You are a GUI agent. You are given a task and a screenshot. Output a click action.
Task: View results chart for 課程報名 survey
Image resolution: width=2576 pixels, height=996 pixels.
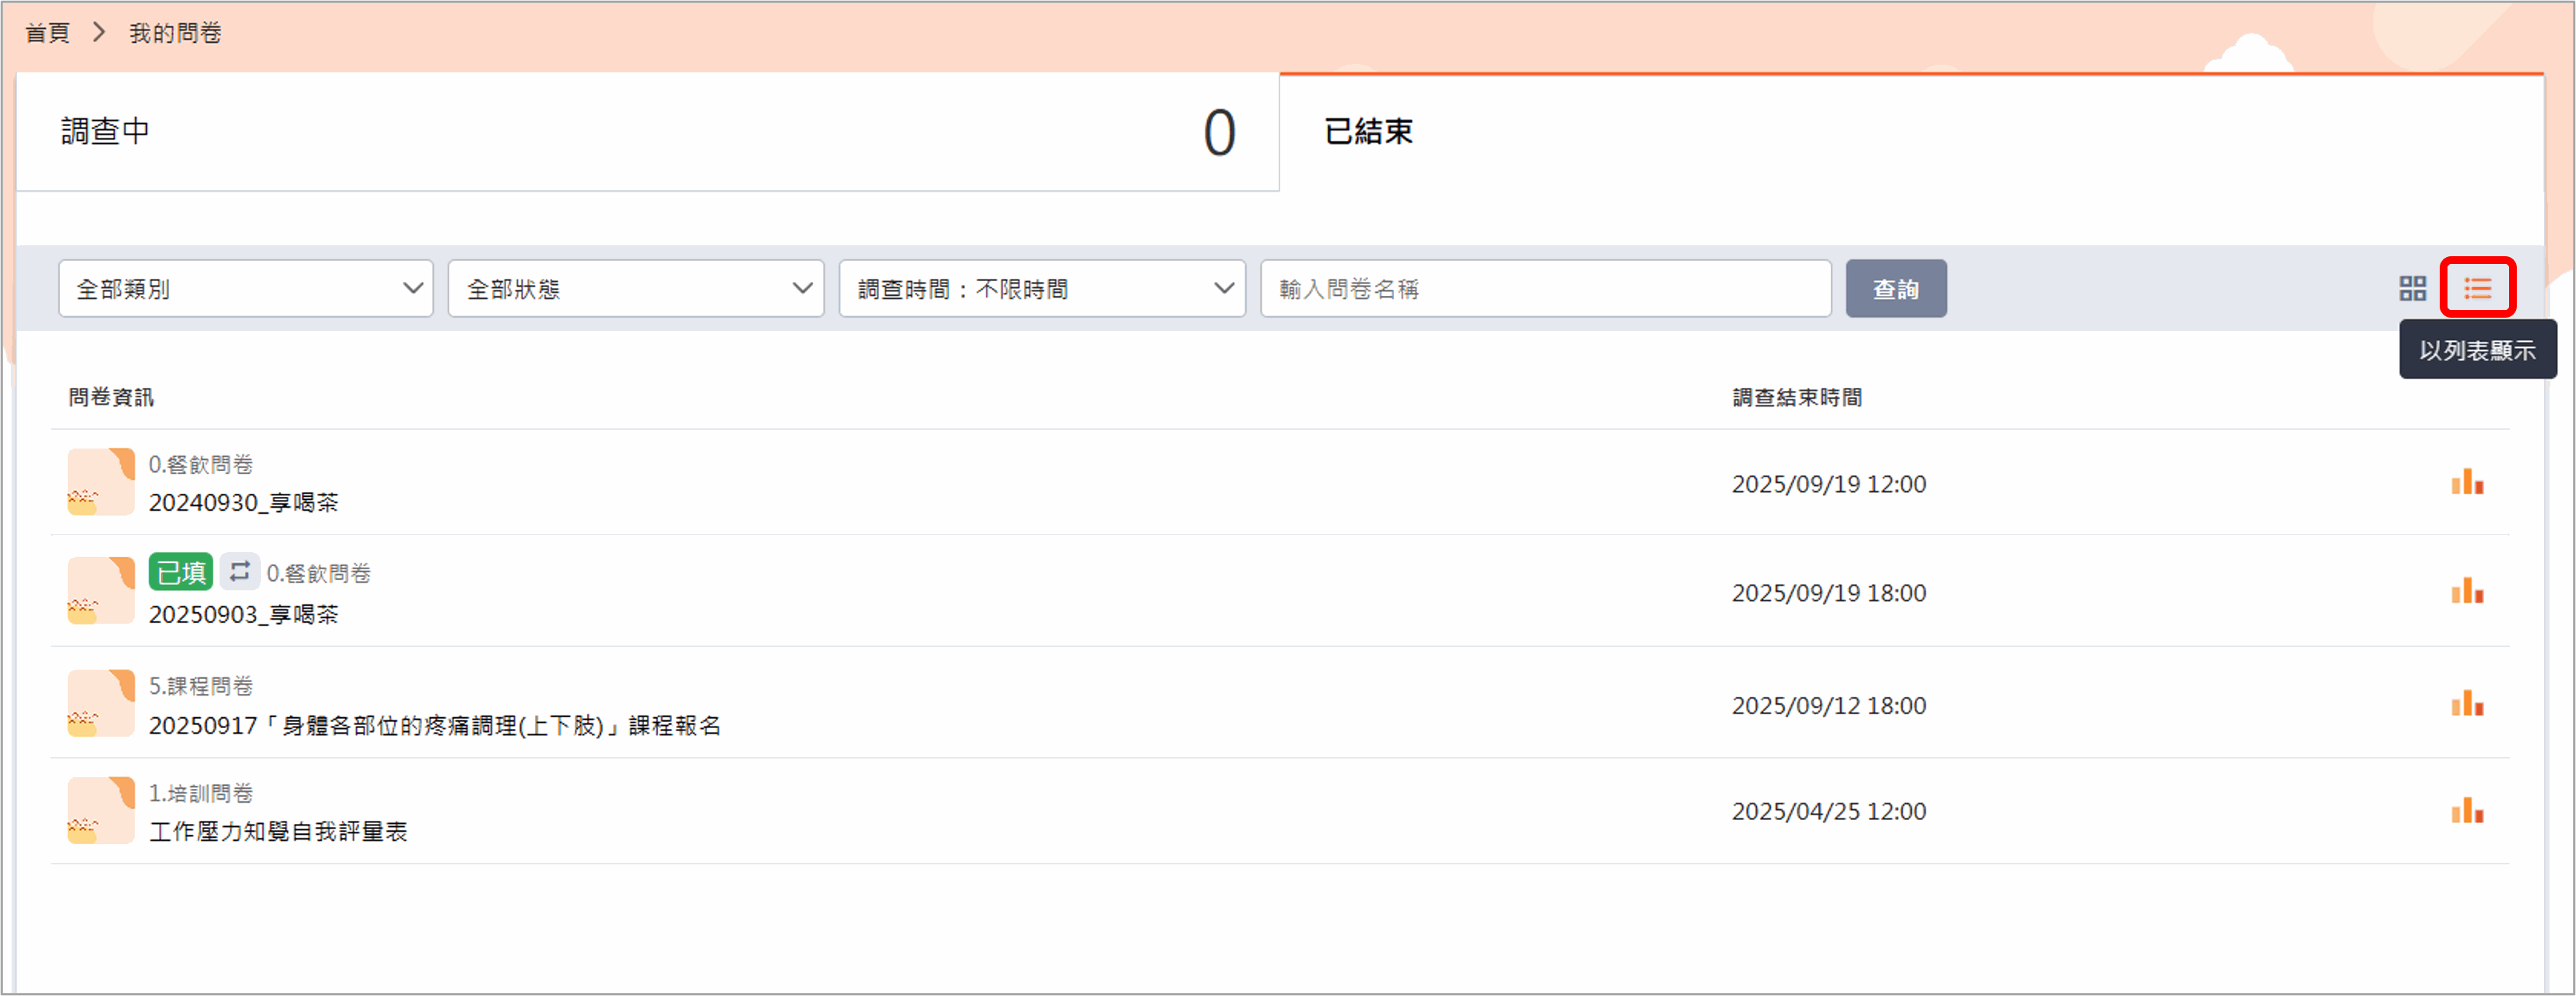(2466, 704)
